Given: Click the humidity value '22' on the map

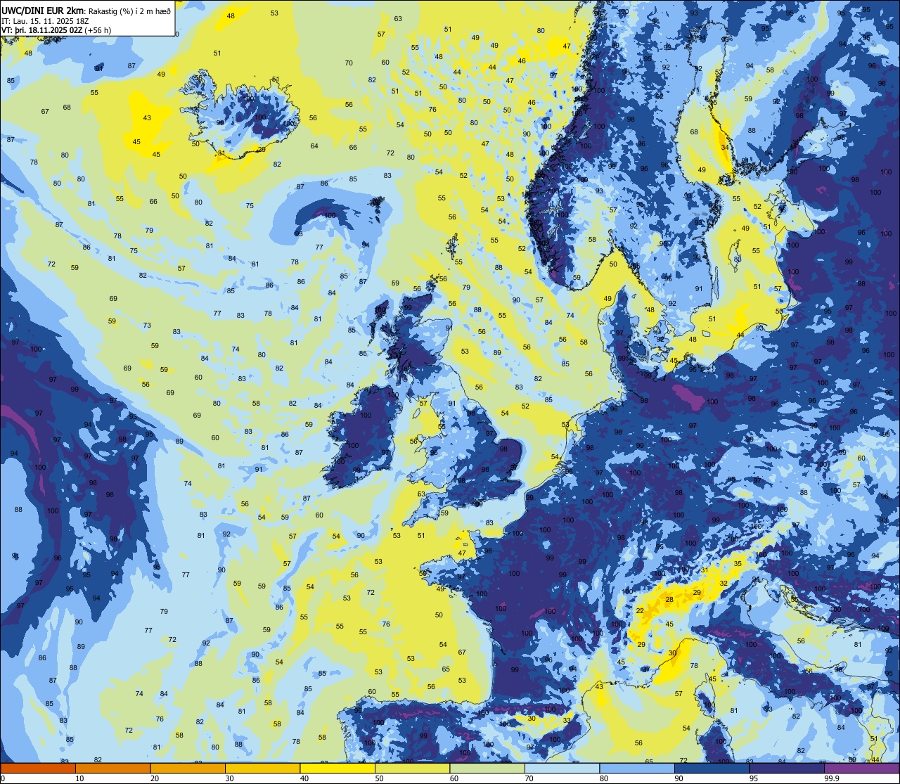Looking at the screenshot, I should [640, 611].
